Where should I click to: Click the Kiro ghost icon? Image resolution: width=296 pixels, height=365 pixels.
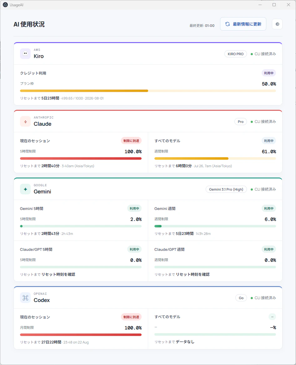pyautogui.click(x=25, y=54)
